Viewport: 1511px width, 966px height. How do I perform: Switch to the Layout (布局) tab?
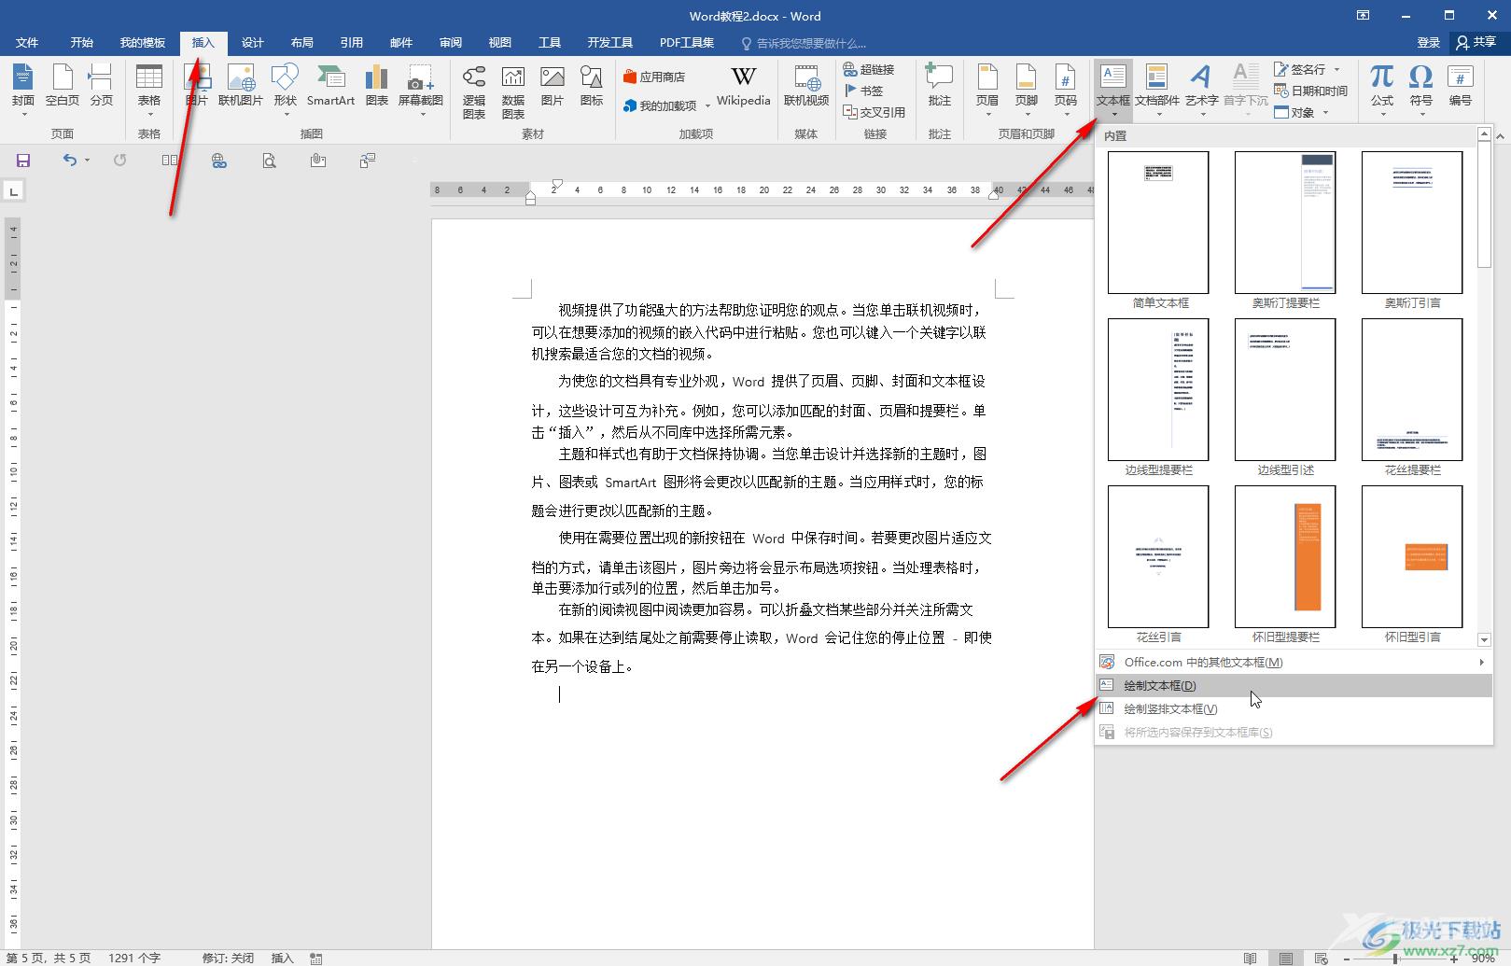[x=301, y=43]
